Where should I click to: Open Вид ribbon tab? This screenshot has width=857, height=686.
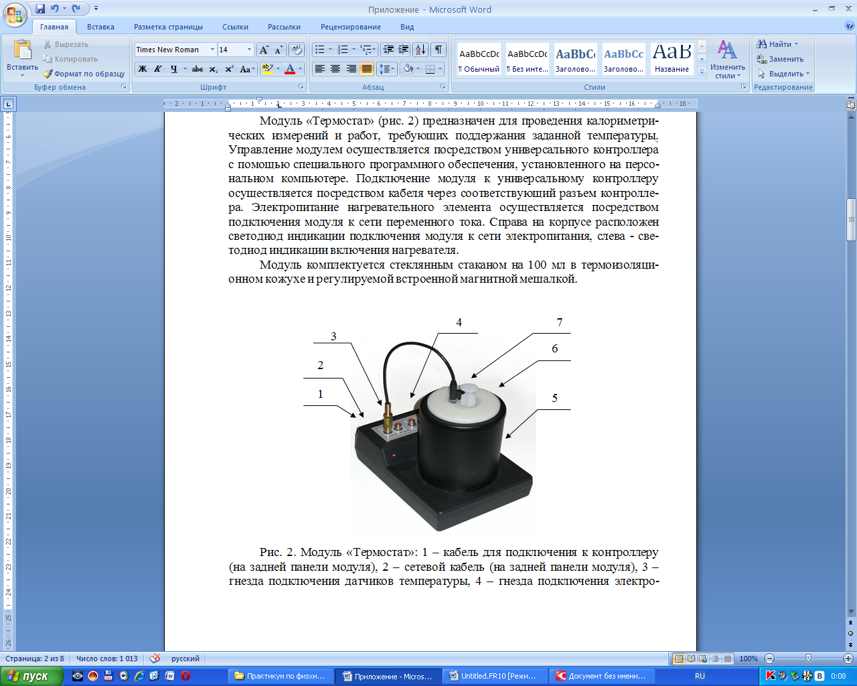click(x=407, y=27)
